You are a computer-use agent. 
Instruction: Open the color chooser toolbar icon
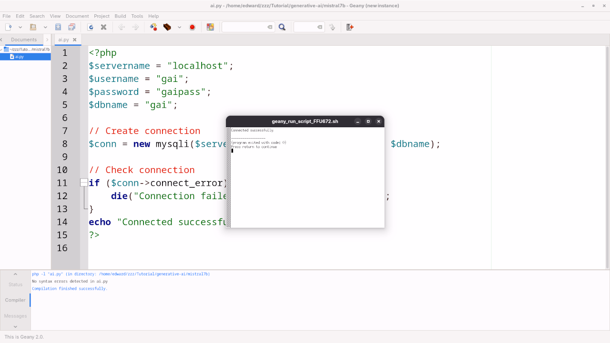pyautogui.click(x=210, y=27)
